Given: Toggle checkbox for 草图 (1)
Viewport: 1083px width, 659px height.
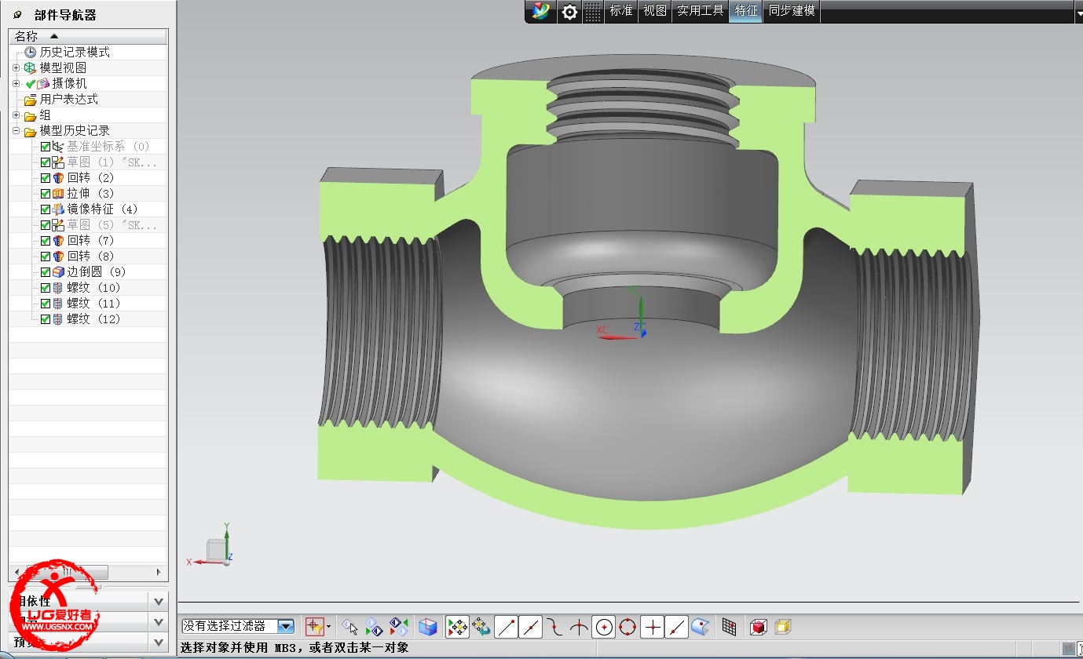Looking at the screenshot, I should 46,162.
